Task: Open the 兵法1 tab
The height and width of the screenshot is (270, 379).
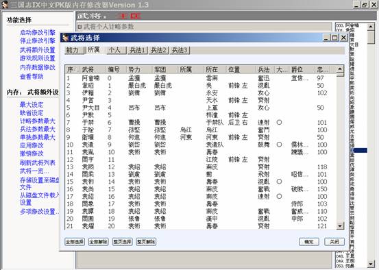Action: point(138,50)
